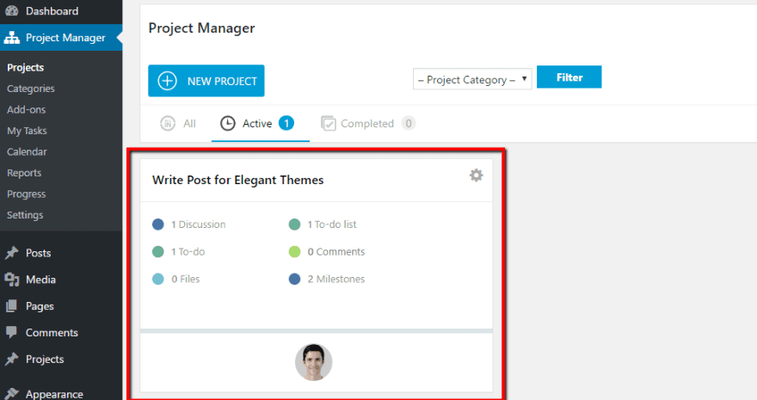The height and width of the screenshot is (400, 757).
Task: Switch to the All projects tab
Action: click(x=179, y=124)
